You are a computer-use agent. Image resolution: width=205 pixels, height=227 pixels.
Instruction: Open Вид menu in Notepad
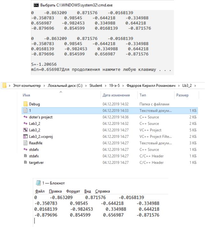[87, 191]
